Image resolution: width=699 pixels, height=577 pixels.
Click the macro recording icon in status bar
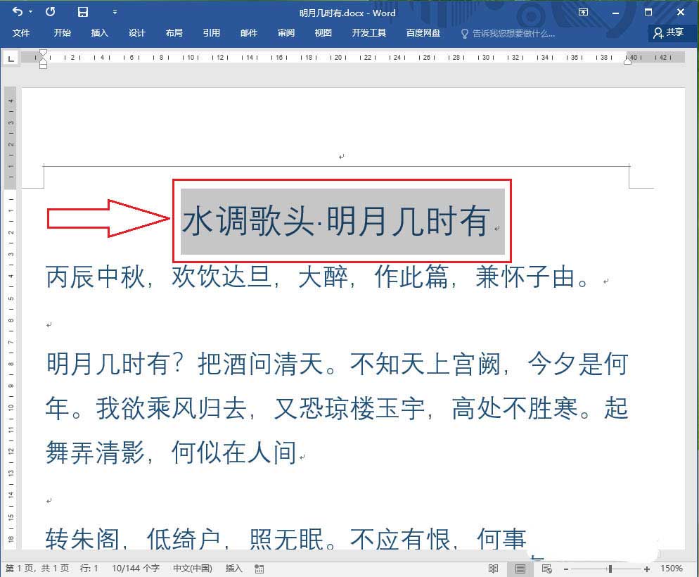(259, 569)
